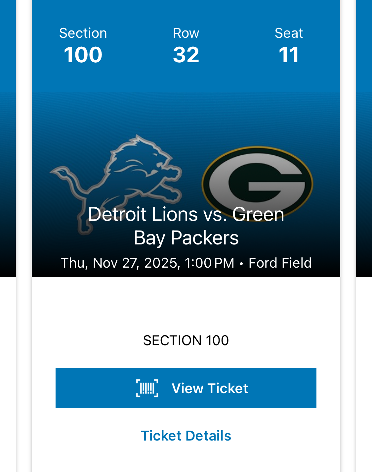Tap the word Packers in the event title

pyautogui.click(x=205, y=238)
